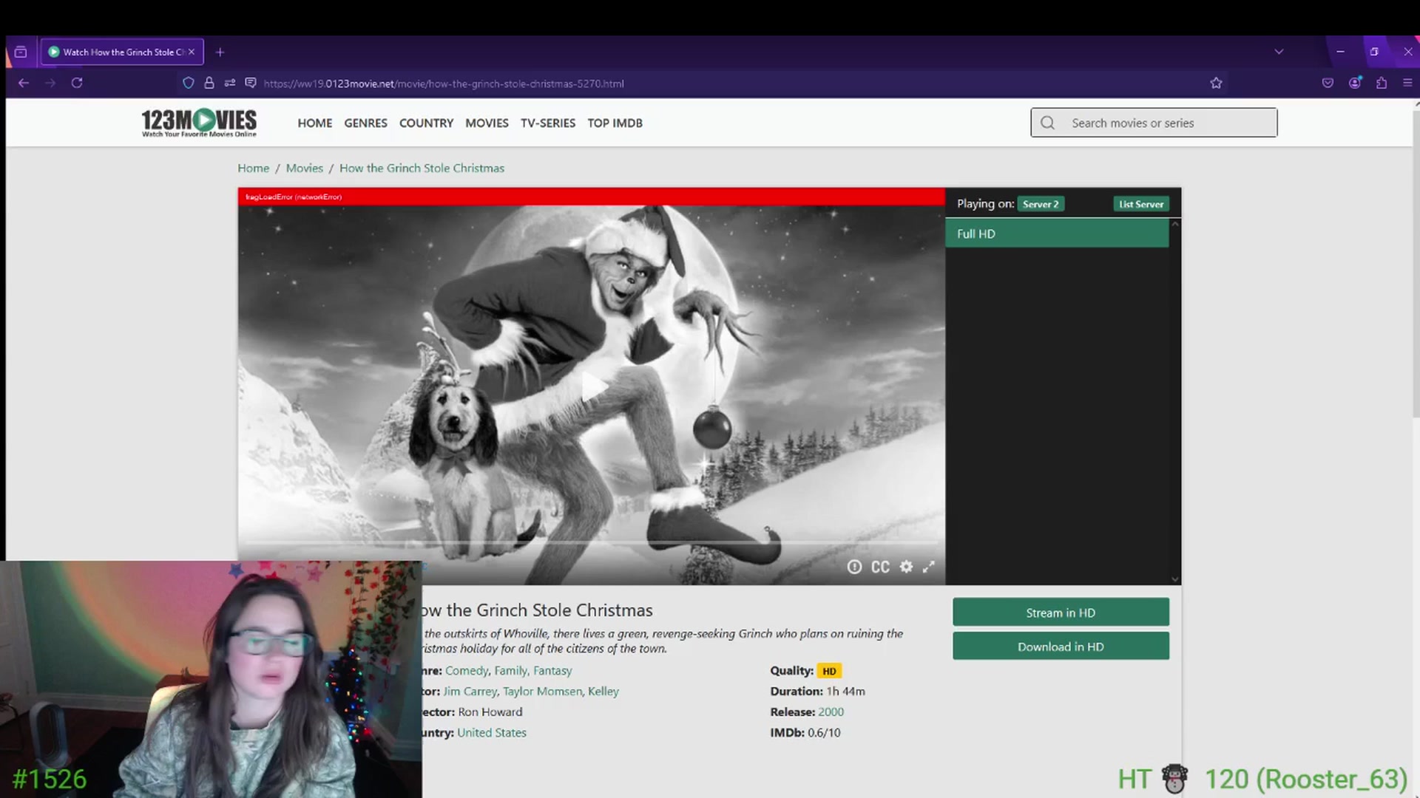Follow the Home breadcrumb link
This screenshot has height=798, width=1420.
point(253,168)
